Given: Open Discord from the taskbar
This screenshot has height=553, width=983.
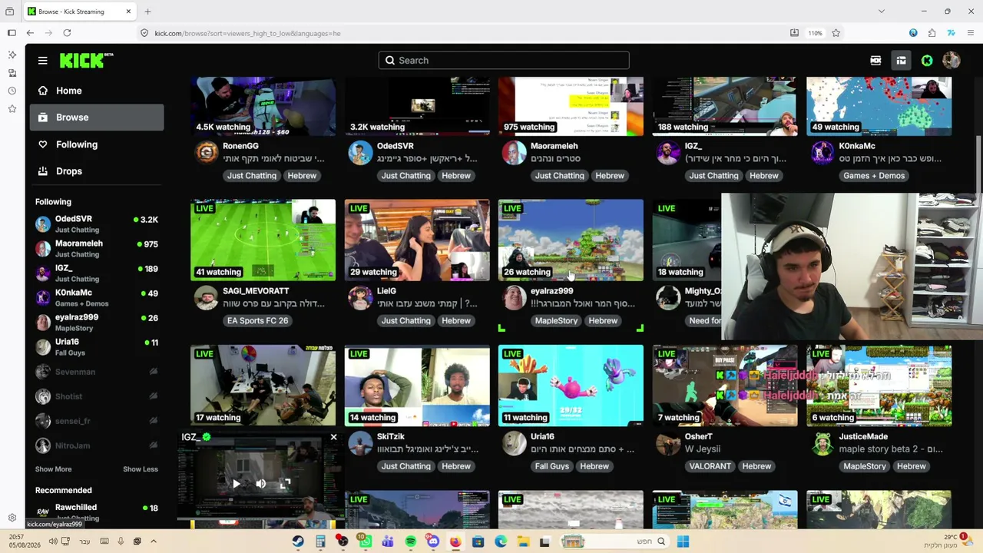Looking at the screenshot, I should [433, 541].
